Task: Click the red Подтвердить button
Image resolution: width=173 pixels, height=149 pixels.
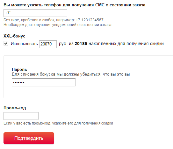Action: coord(29,138)
